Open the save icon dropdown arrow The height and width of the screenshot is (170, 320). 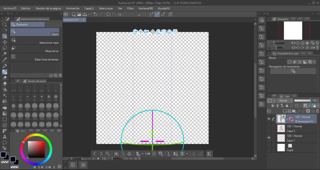[89, 14]
